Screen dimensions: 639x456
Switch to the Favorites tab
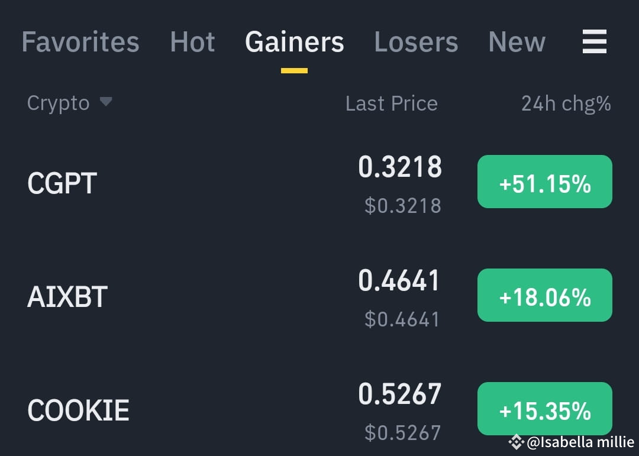[80, 41]
